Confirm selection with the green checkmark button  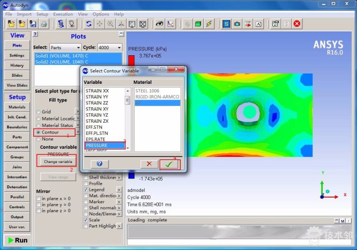(x=169, y=164)
